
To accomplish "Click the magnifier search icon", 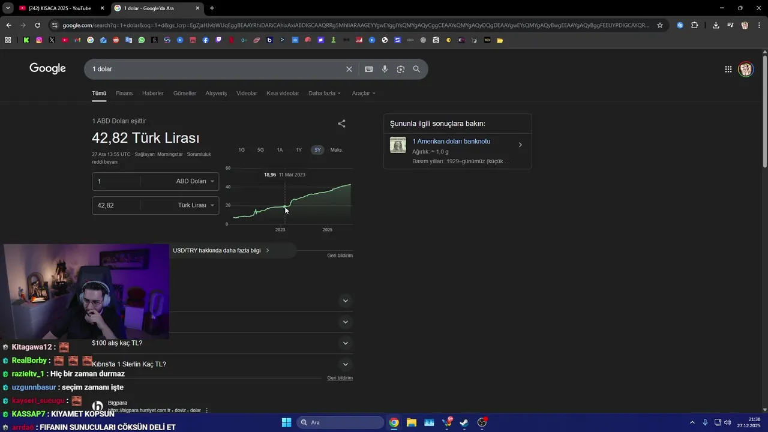I will pos(416,69).
